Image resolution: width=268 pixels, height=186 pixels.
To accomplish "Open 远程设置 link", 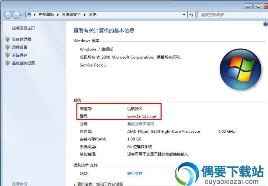I will click(x=20, y=47).
